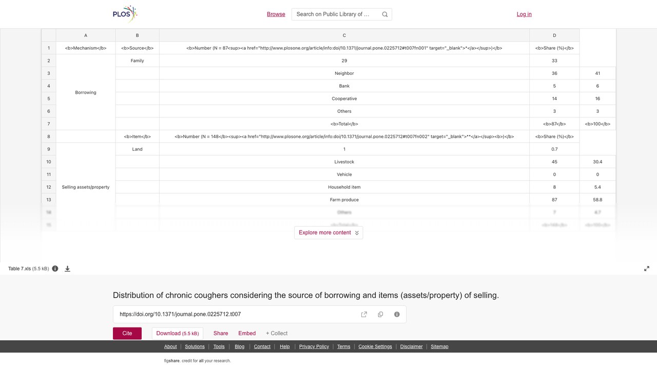
Task: Download Table 7.xls using arrow icon
Action: point(67,269)
